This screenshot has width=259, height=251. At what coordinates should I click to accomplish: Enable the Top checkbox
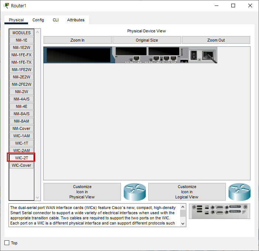pos(7,243)
